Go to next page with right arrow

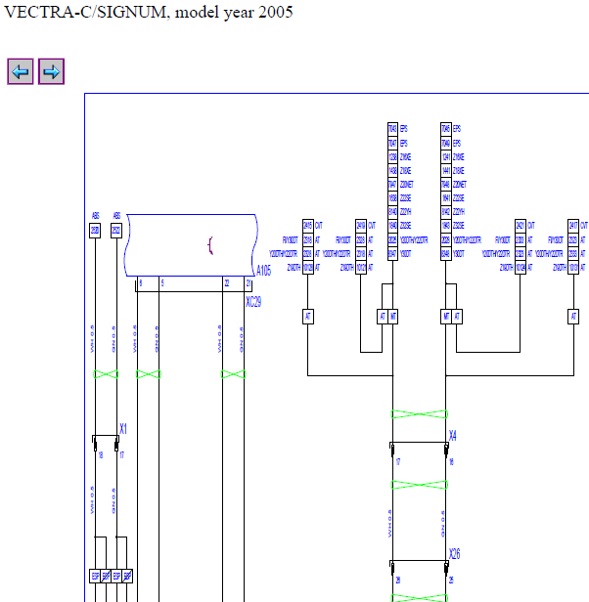tap(51, 71)
